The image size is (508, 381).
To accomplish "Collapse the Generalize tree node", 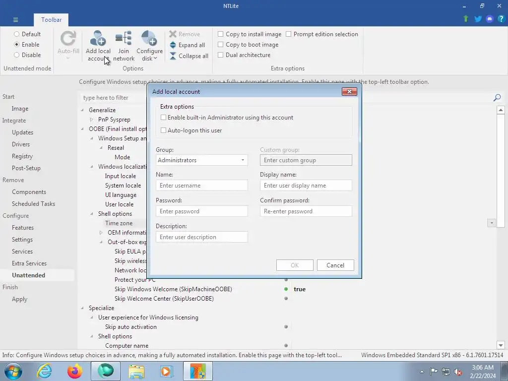I will 82,110.
